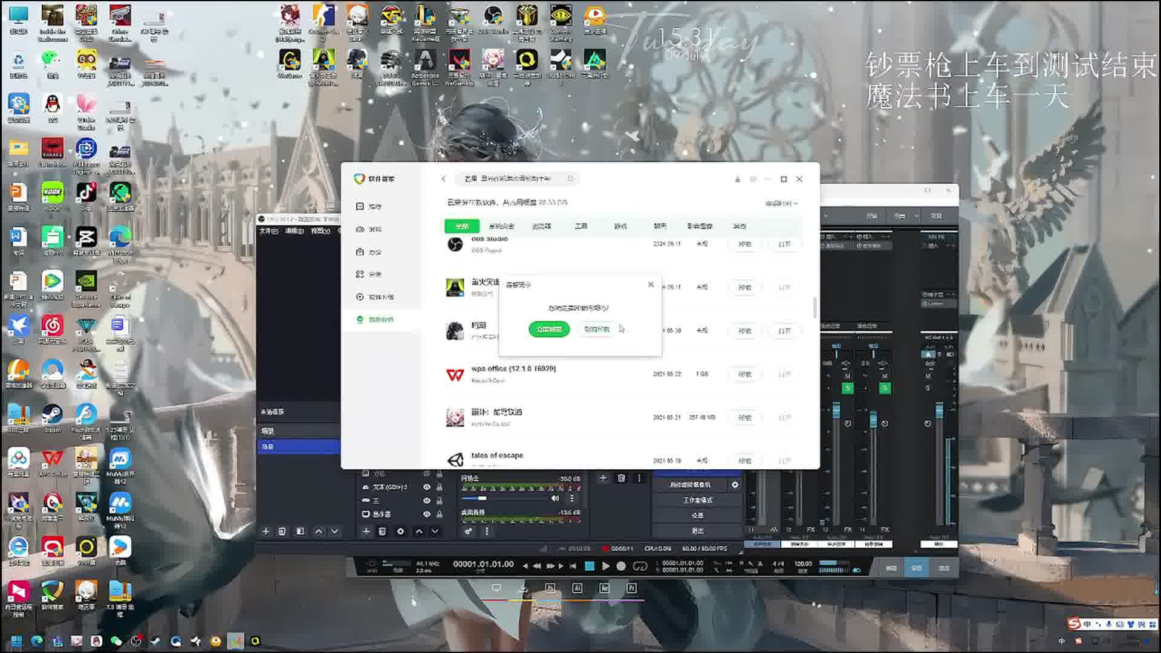
Task: Mute the first mixer channel speaker icon
Action: click(x=555, y=499)
